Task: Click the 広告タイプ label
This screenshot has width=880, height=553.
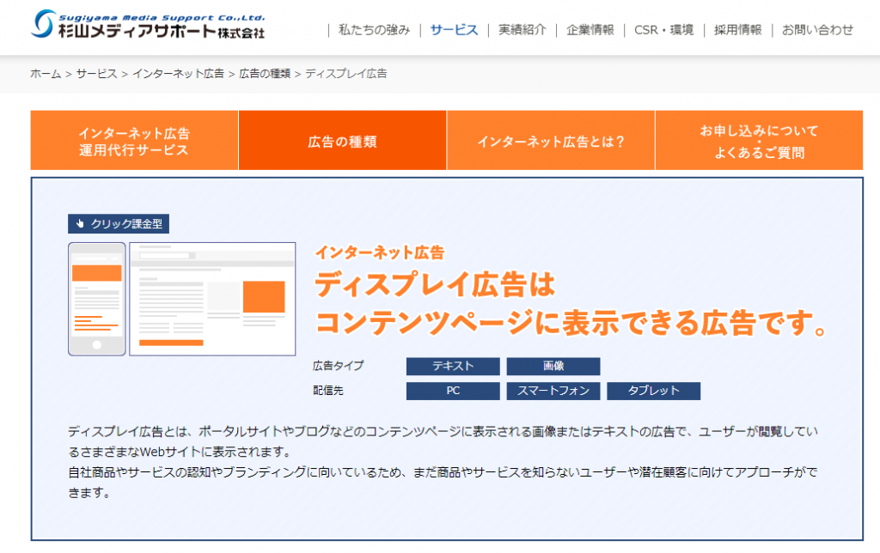Action: [339, 366]
